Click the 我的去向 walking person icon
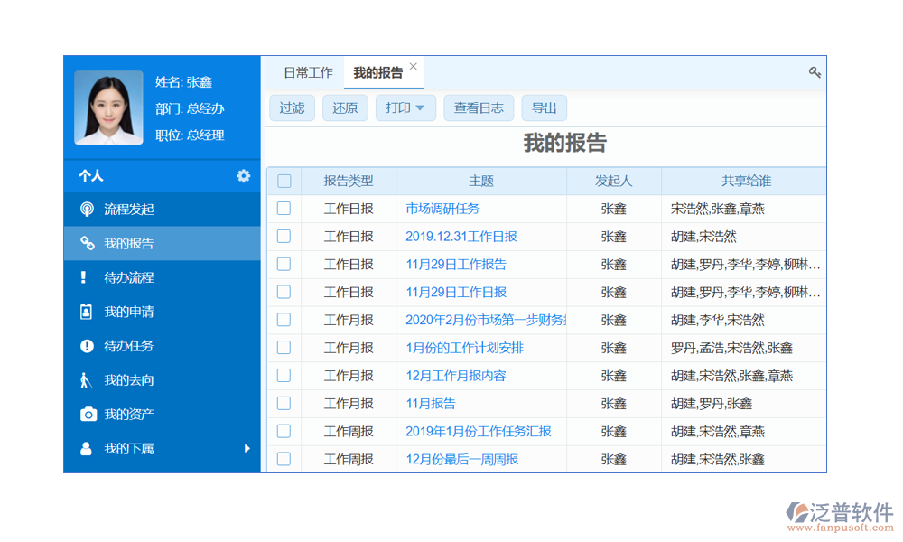The image size is (903, 542). (x=87, y=380)
